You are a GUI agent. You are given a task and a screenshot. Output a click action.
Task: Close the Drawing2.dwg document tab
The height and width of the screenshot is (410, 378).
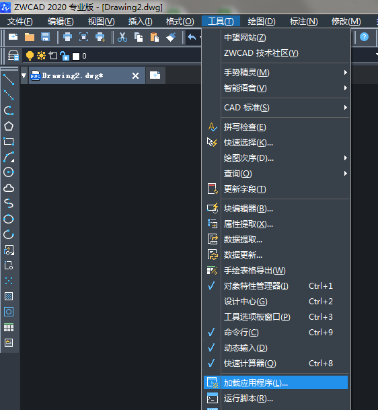135,76
